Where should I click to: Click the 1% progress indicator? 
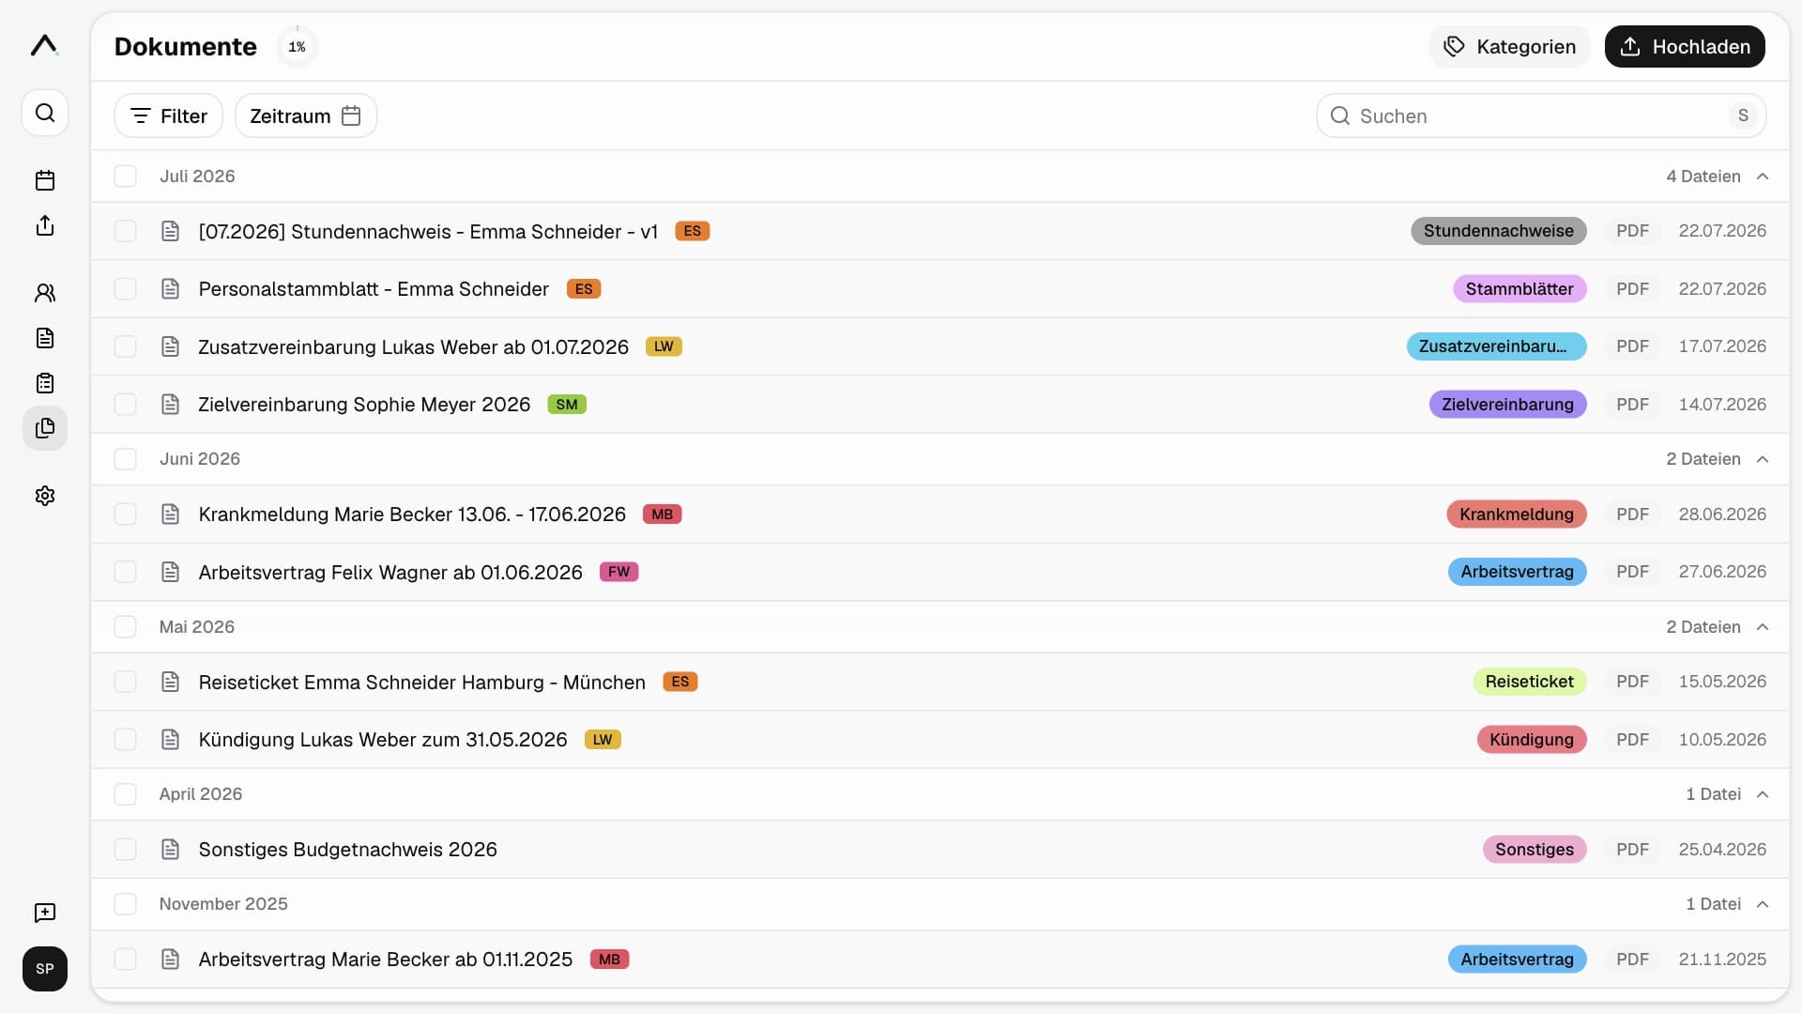click(297, 47)
